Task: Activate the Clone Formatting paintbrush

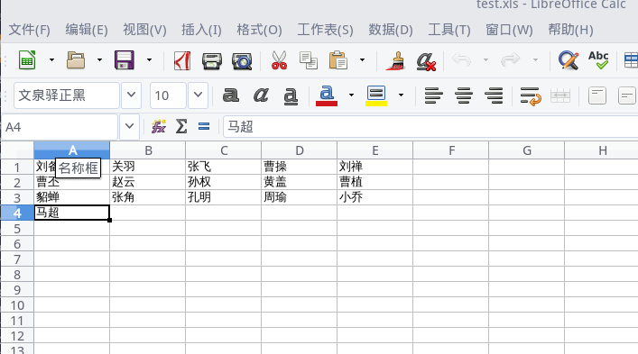Action: tap(395, 60)
